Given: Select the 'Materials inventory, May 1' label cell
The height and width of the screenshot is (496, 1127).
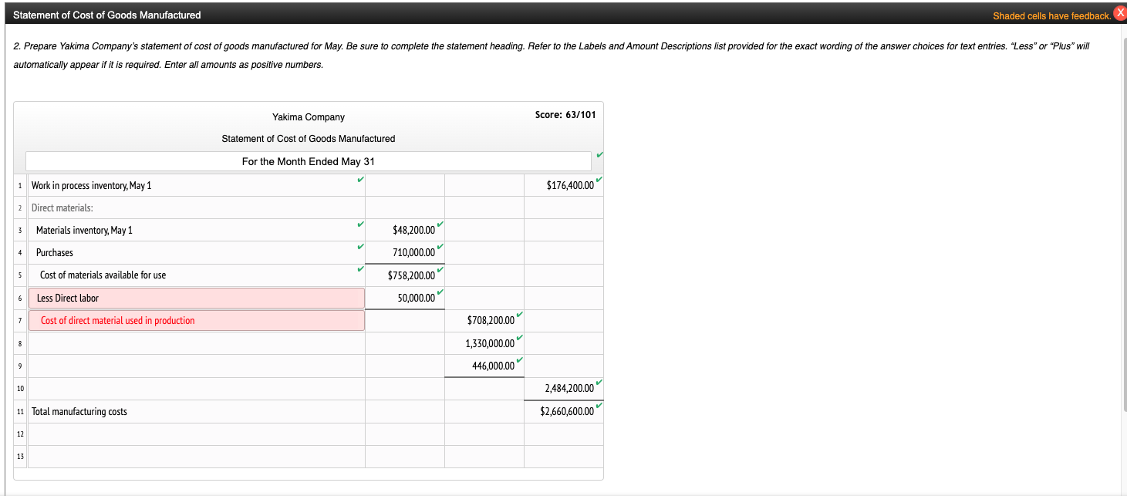Looking at the screenshot, I should click(x=197, y=230).
